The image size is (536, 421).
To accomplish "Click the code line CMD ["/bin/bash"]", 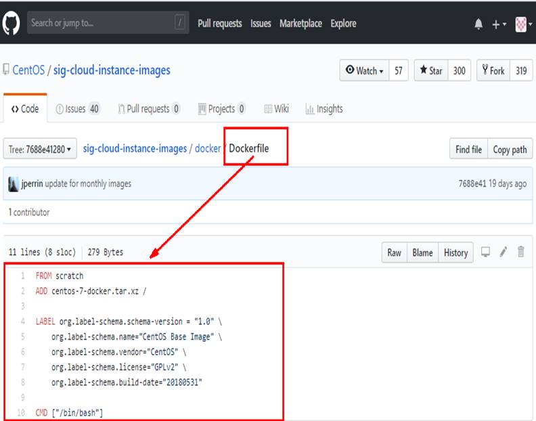I will 69,412.
